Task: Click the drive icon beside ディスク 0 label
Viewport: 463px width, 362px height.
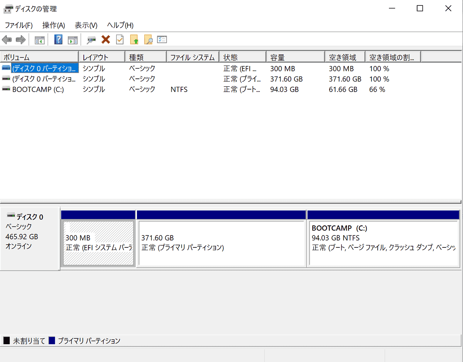Action: click(11, 216)
